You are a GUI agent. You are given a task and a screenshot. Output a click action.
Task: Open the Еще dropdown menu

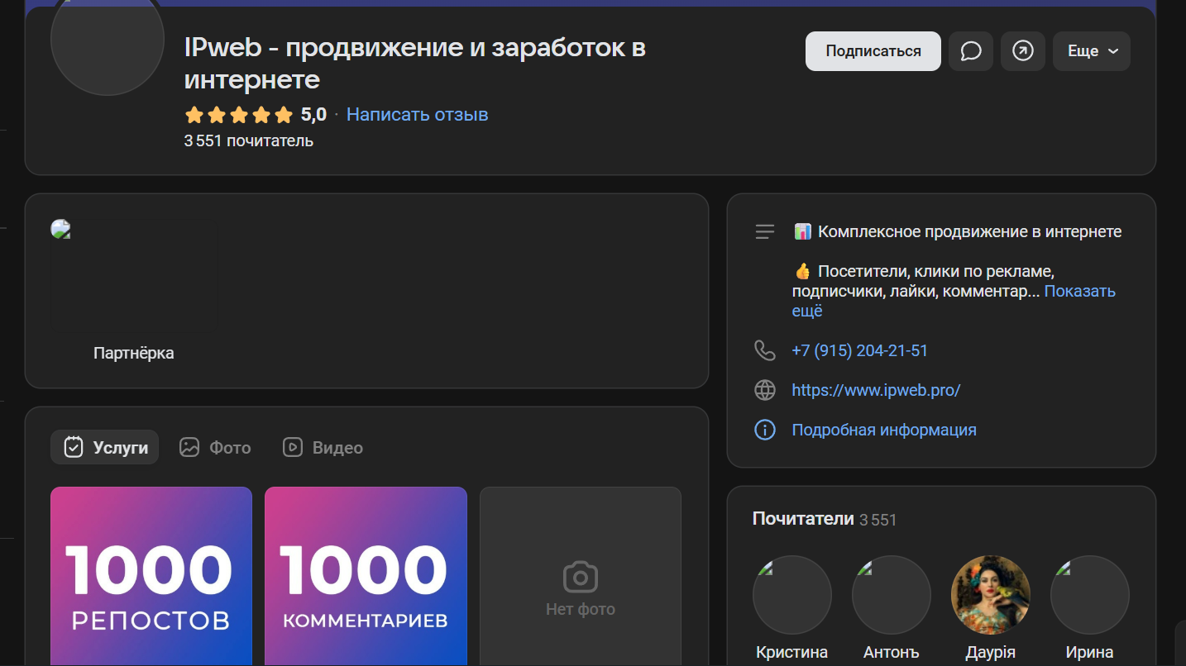[1091, 51]
